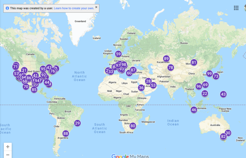Screen dimensions: 246x158
Task: Zoom in with the plus button
Action: 8,147
